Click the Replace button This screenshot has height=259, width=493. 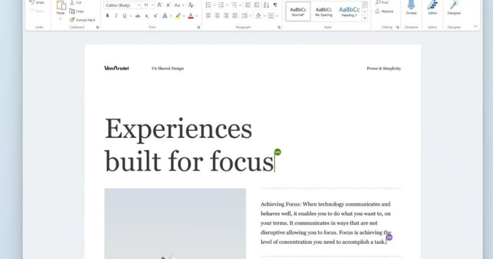[x=384, y=12]
